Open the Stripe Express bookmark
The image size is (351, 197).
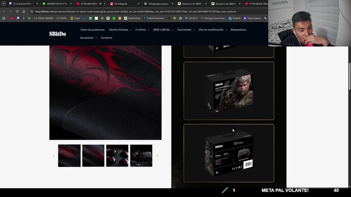252,18
